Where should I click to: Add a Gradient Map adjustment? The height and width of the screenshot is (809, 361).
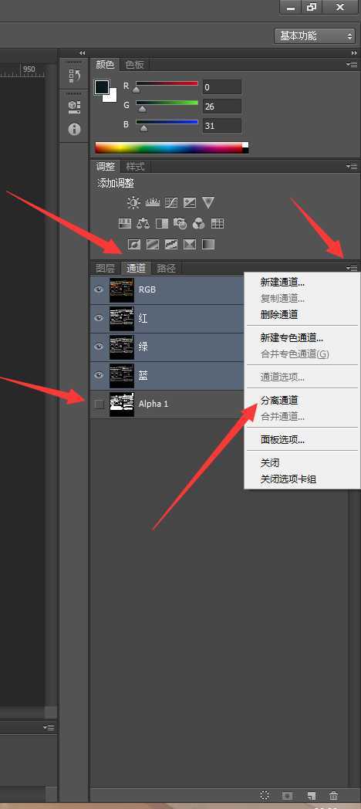point(207,244)
